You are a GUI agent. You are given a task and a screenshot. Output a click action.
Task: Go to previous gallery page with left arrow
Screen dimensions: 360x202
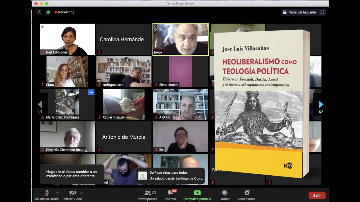pos(40,105)
